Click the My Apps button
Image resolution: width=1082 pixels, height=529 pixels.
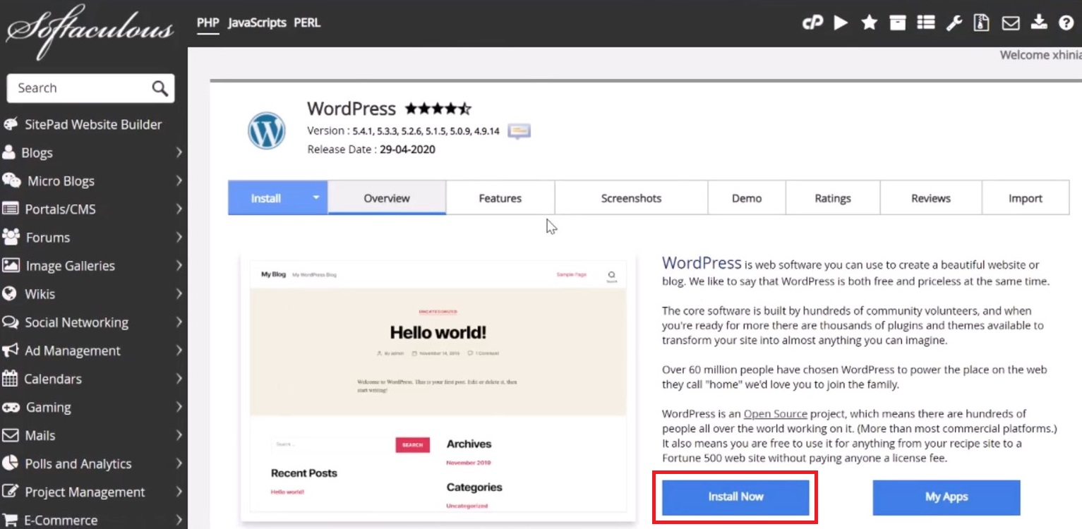click(x=946, y=497)
